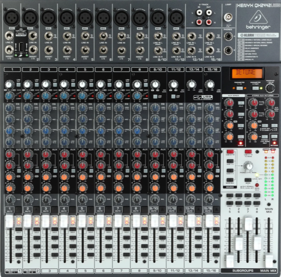This screenshot has width=281, height=277.
Task: Engage the LOW CUT switch on channel 9/10
Action: [x=155, y=96]
